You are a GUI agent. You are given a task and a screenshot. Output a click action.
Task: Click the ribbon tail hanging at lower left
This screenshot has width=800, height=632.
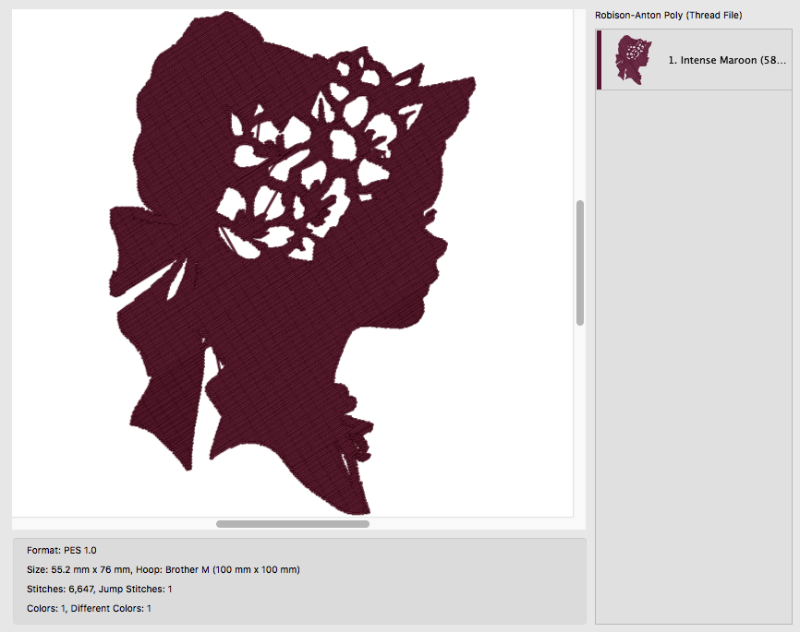[164, 398]
